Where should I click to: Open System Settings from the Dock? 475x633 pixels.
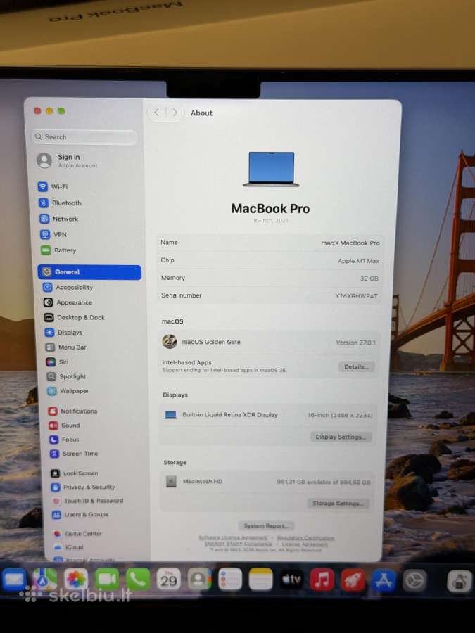click(414, 580)
